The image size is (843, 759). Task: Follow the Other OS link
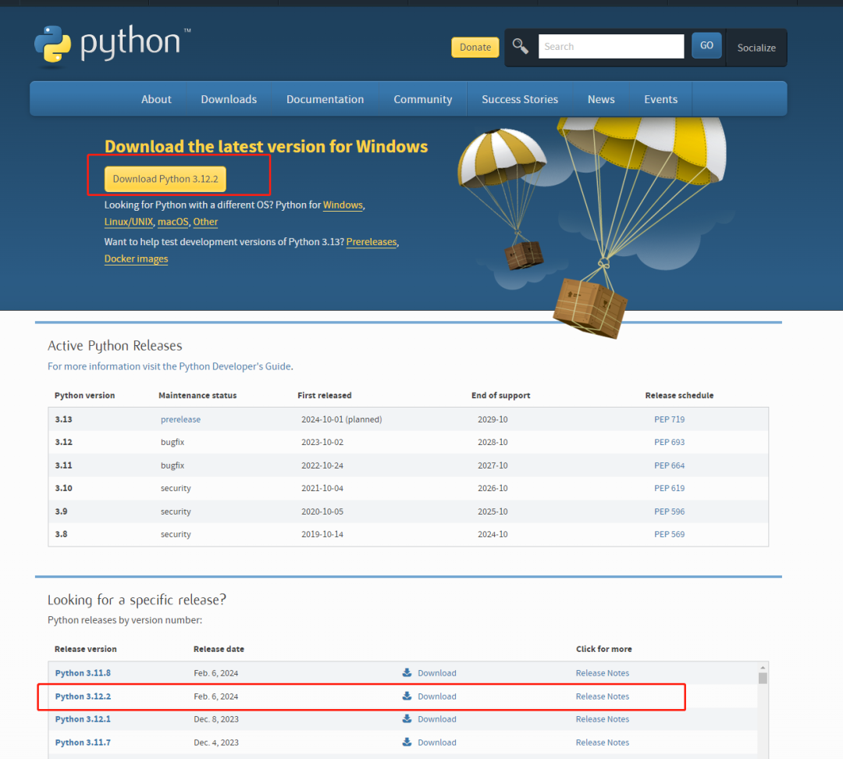pos(205,222)
